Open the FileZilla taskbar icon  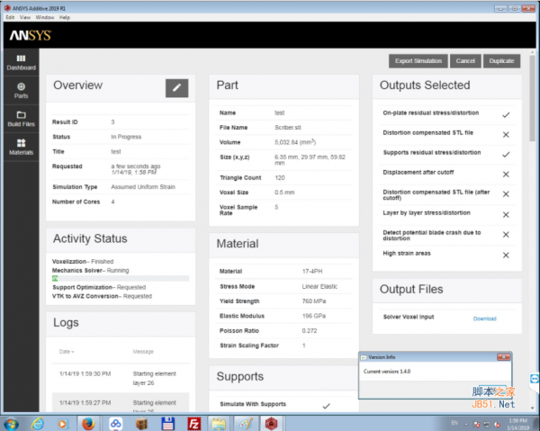pyautogui.click(x=193, y=424)
